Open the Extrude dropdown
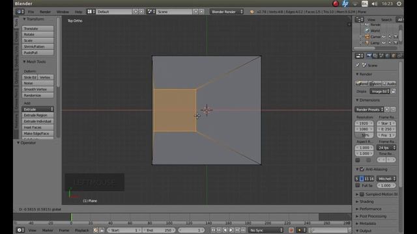417x234 pixels. [38, 109]
